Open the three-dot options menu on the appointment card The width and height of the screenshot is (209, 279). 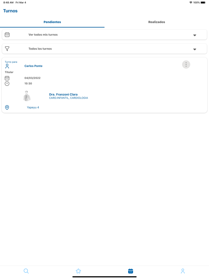point(186,64)
